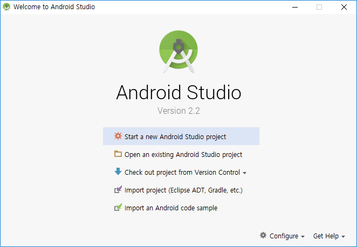Start a new Android Studio project
Image resolution: width=357 pixels, height=247 pixels.
pyautogui.click(x=181, y=136)
